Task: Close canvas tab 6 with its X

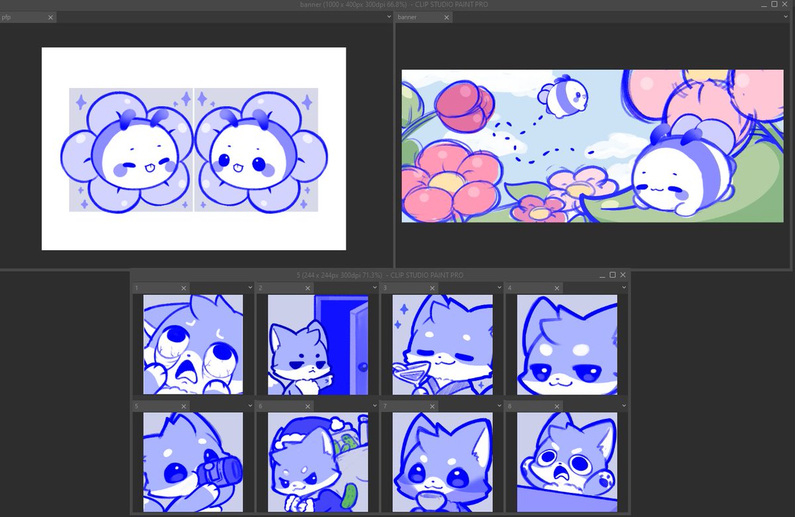Action: [x=307, y=405]
